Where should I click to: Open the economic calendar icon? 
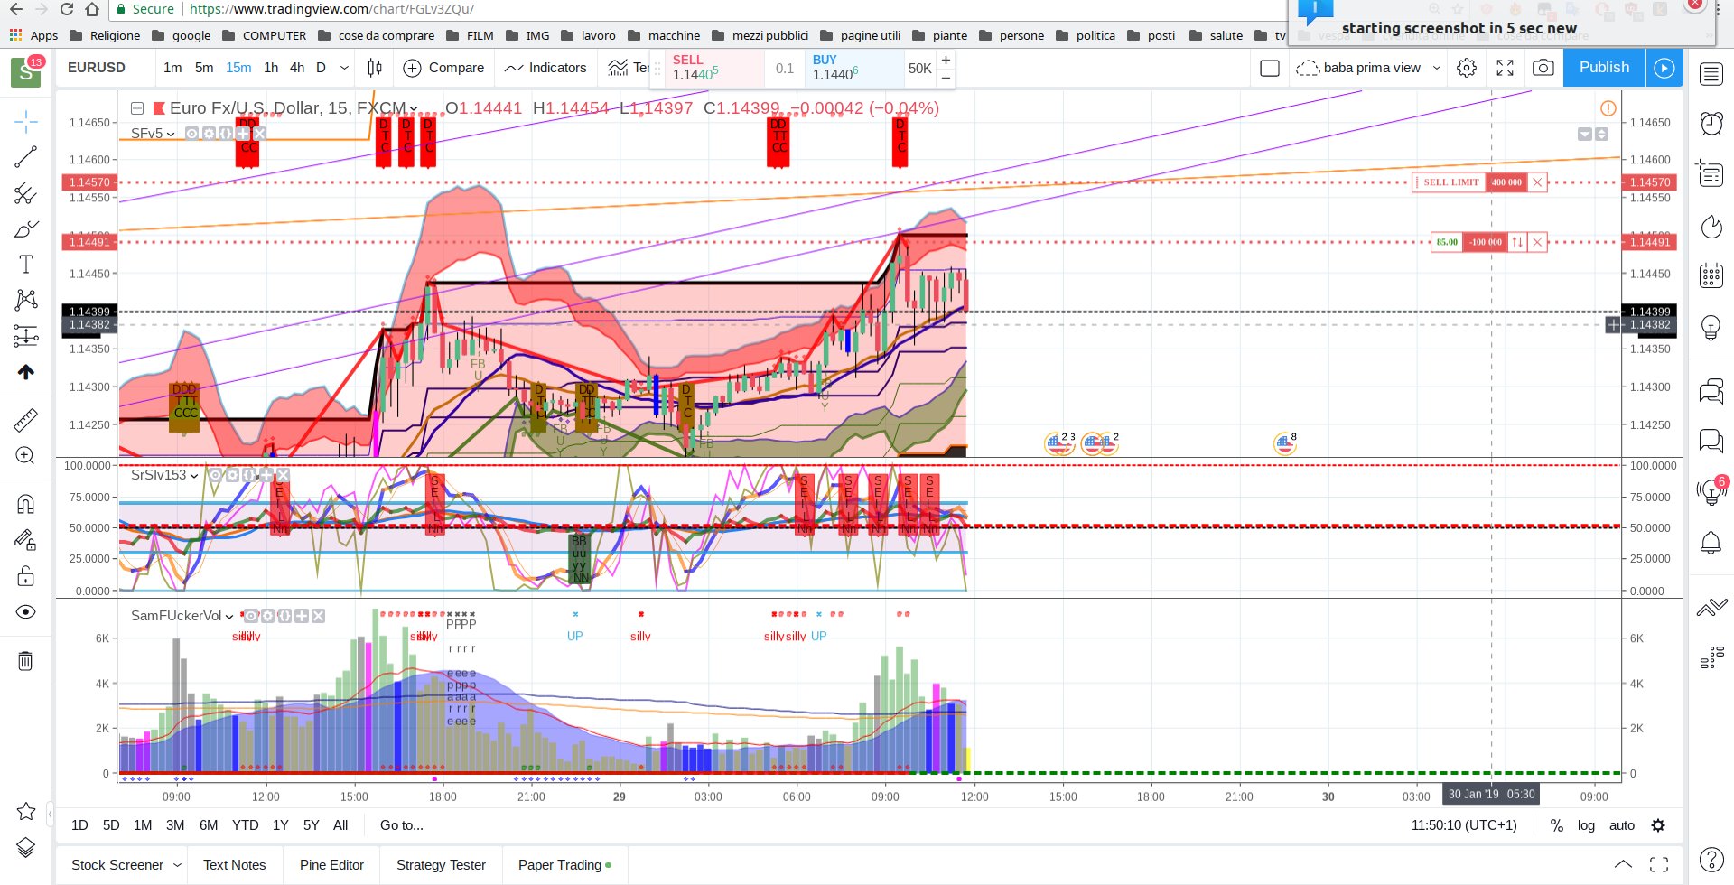pos(1711,275)
